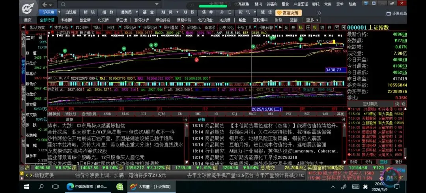Expand the 沪深京 market dropdown arrow

[60, 12]
